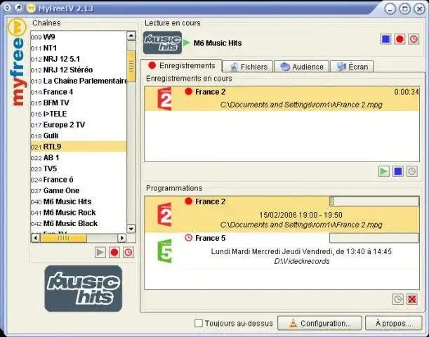Select channel 011 NT1
Viewport: 429px width, 337px height.
pyautogui.click(x=79, y=48)
